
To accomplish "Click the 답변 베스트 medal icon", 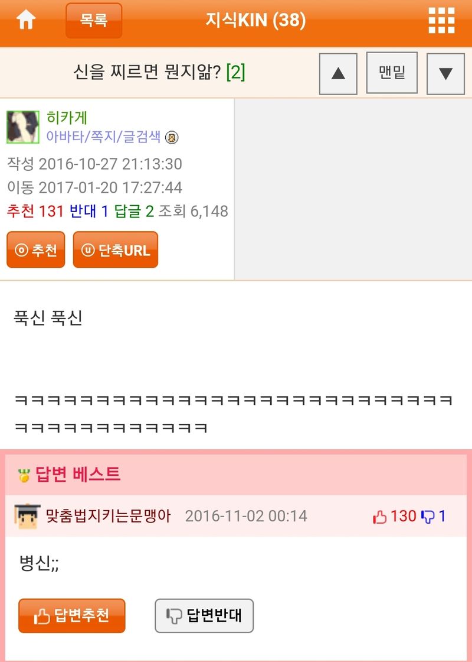I will [24, 475].
